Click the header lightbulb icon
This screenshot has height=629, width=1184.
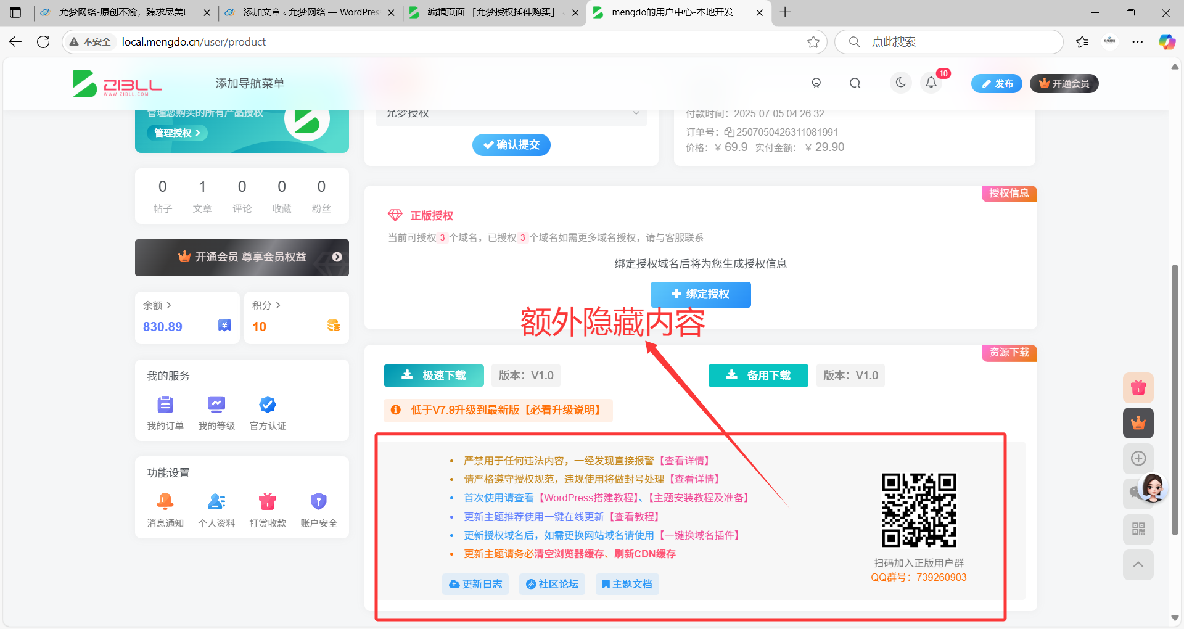pos(816,83)
